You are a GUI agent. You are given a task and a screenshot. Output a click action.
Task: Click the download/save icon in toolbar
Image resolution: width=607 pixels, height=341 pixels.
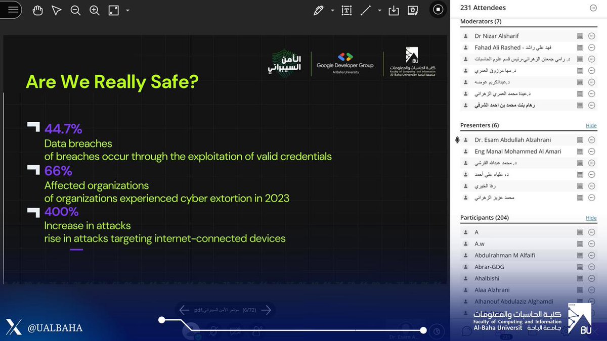pos(394,10)
